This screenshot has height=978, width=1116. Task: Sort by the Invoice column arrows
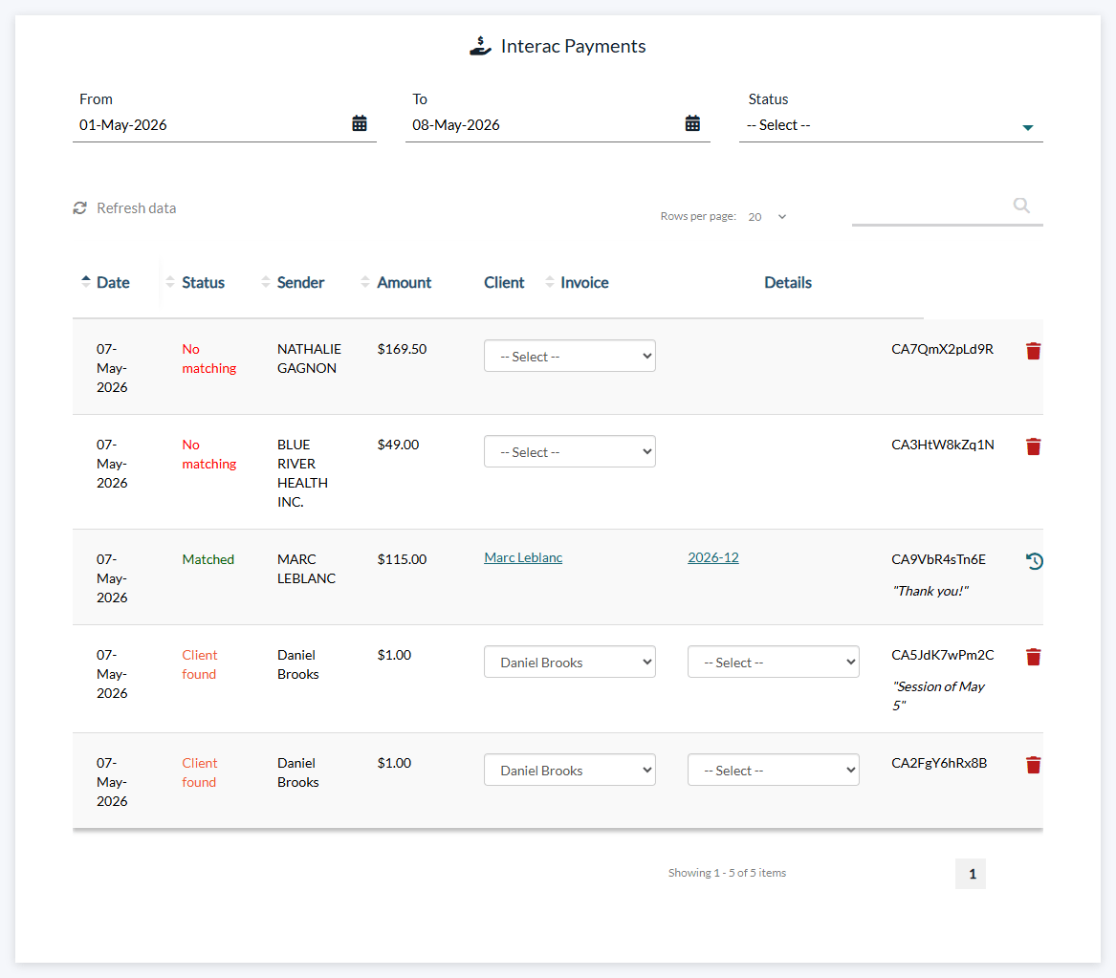coord(550,282)
